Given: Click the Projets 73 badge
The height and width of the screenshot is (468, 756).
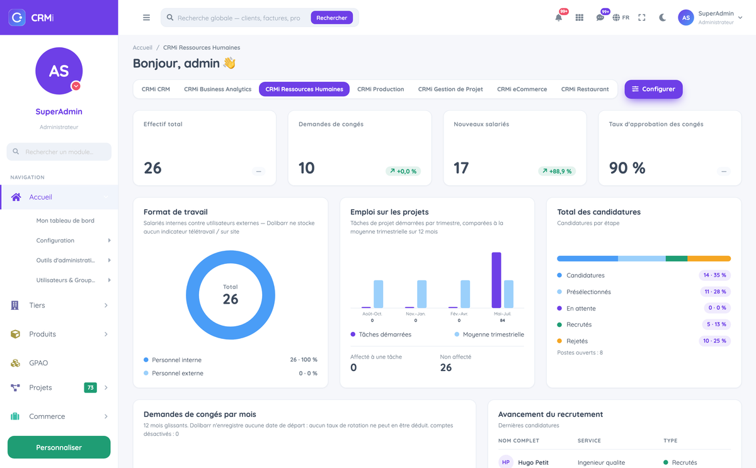Looking at the screenshot, I should (91, 387).
